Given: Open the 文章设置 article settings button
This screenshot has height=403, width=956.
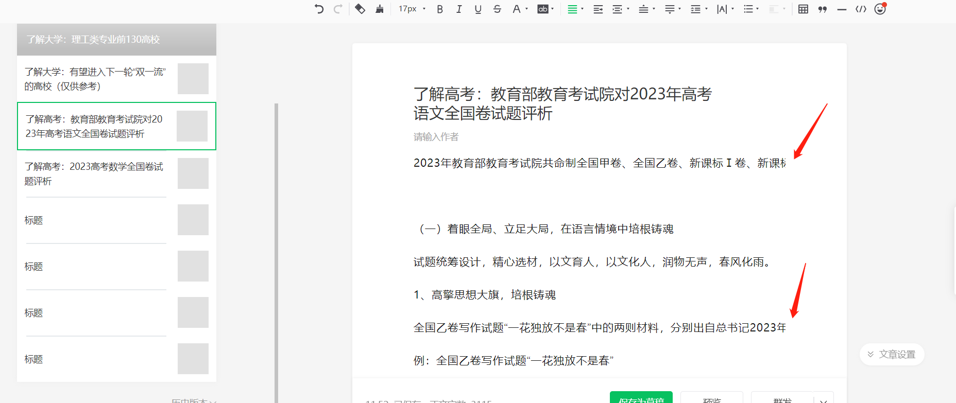Looking at the screenshot, I should [x=892, y=354].
